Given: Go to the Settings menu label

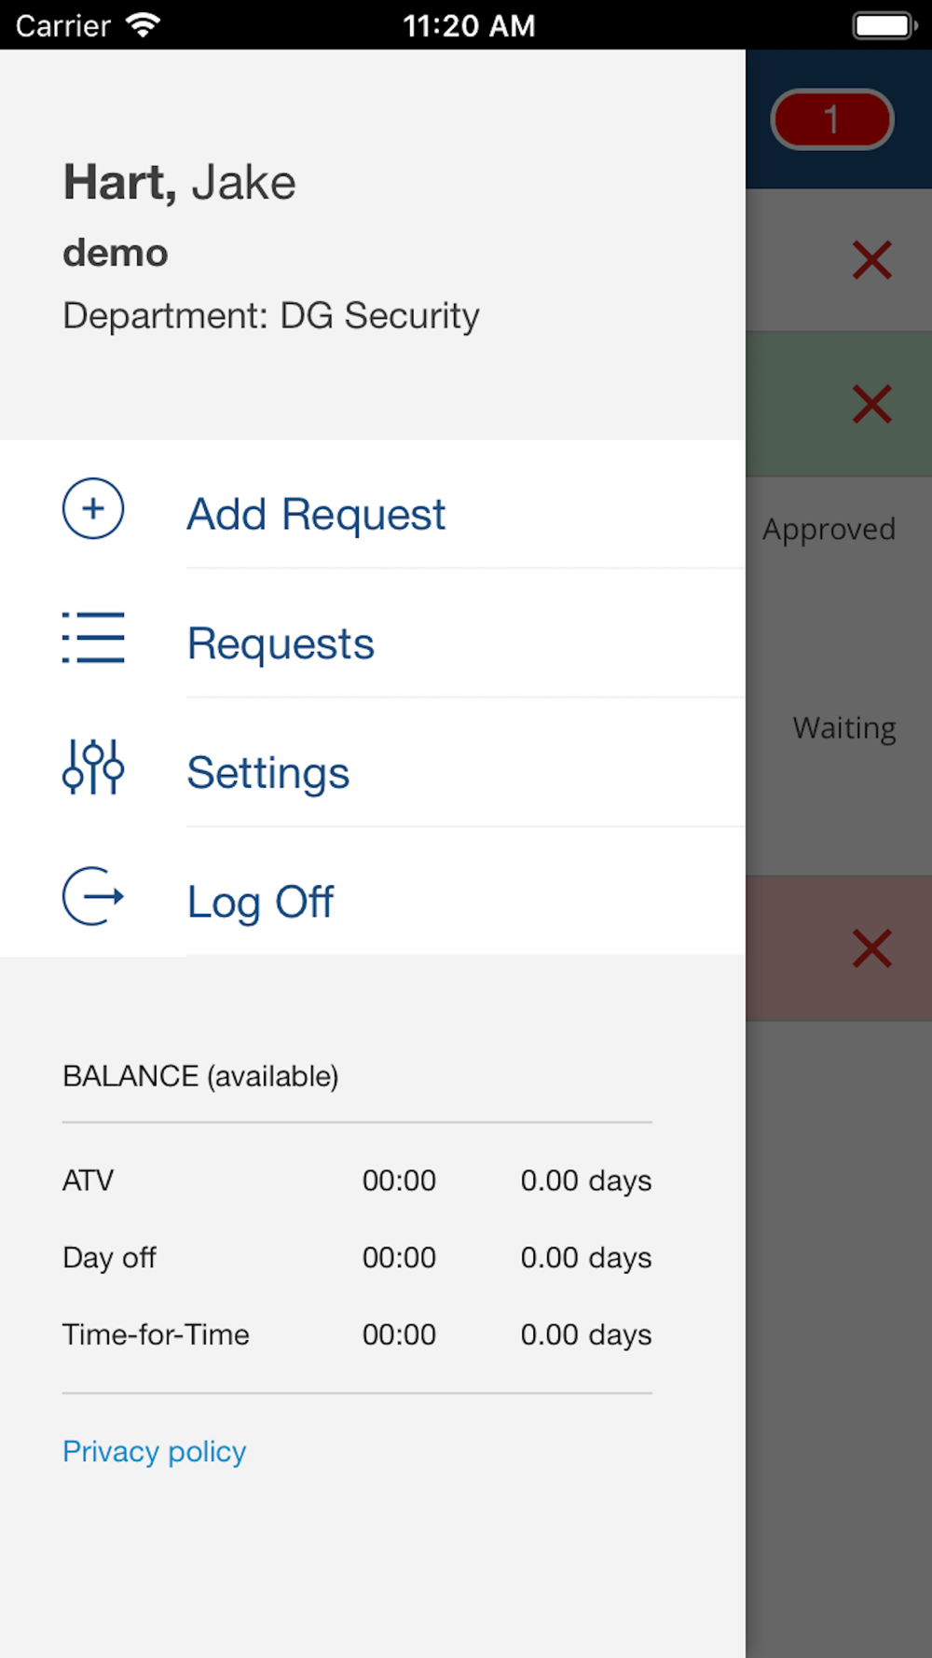Looking at the screenshot, I should 268,772.
